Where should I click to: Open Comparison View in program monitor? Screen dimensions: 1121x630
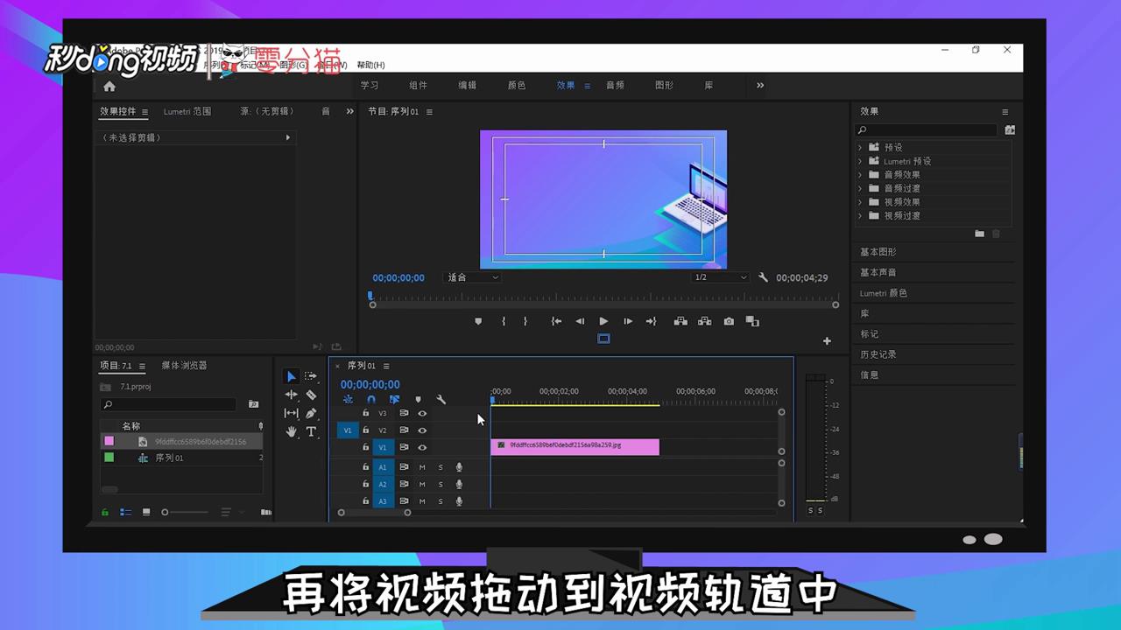point(752,321)
